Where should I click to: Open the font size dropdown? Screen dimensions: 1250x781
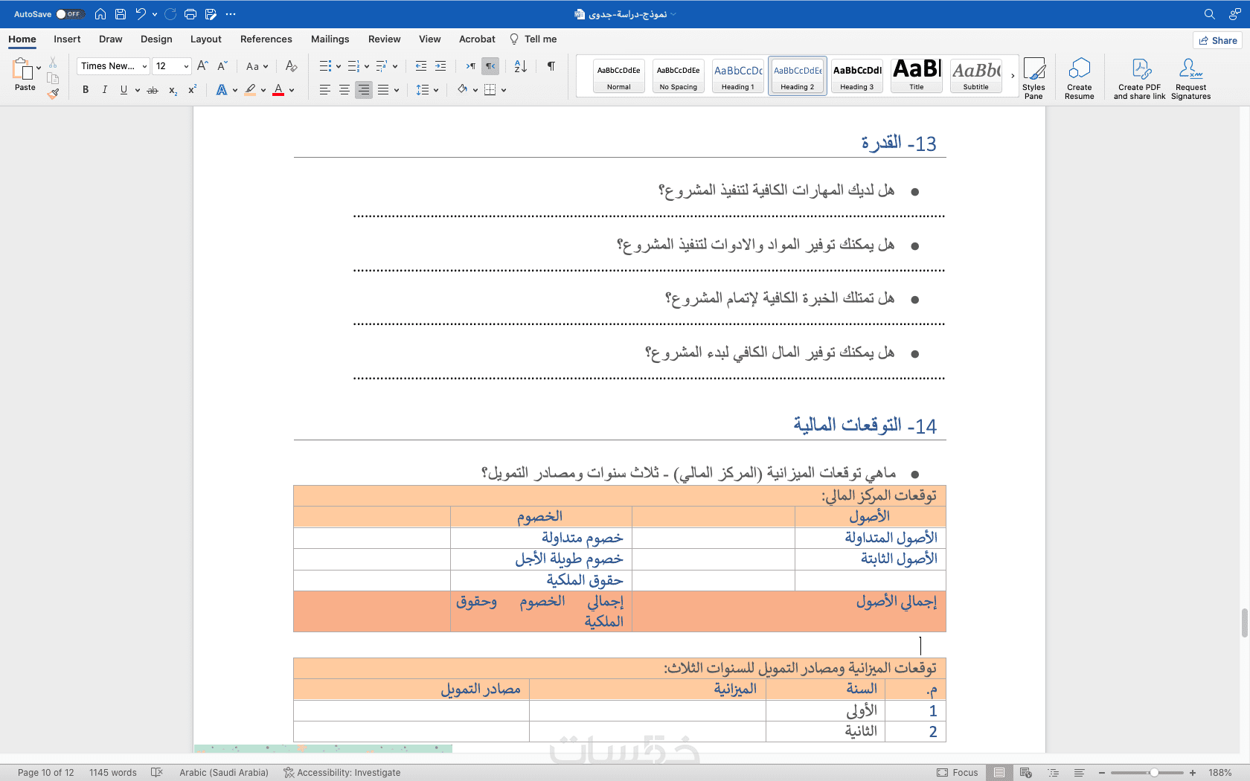186,66
